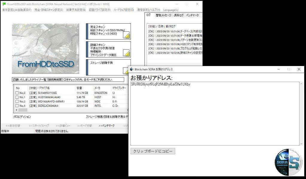Open the ストレージ故障予測 mode button
The height and width of the screenshot is (179, 306).
pyautogui.click(x=108, y=67)
